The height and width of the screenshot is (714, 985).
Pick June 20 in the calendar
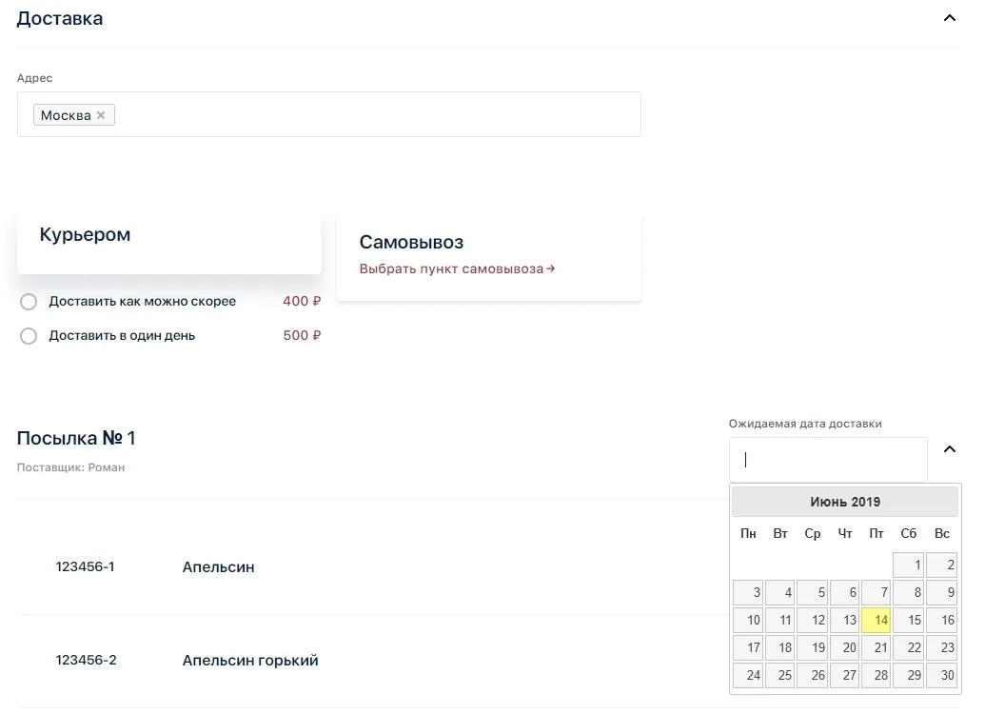(x=844, y=647)
